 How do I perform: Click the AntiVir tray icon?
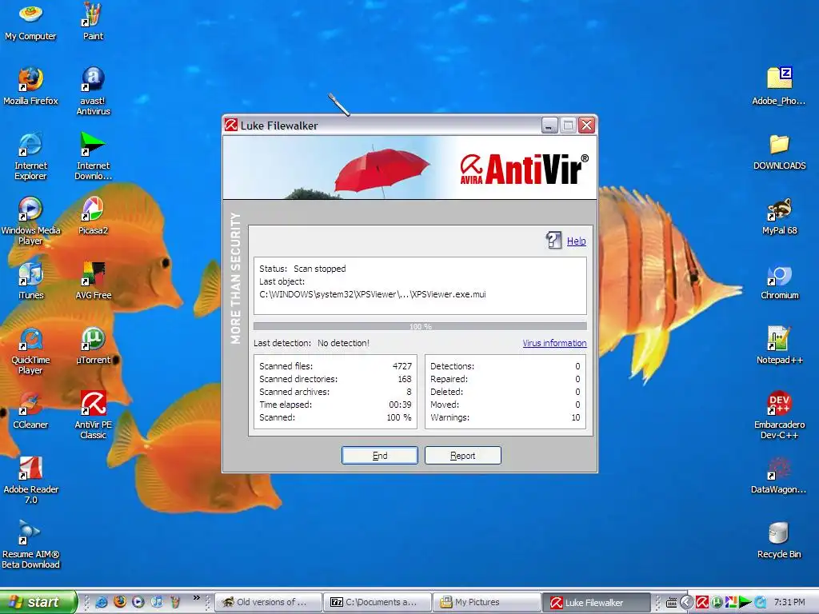click(x=701, y=602)
